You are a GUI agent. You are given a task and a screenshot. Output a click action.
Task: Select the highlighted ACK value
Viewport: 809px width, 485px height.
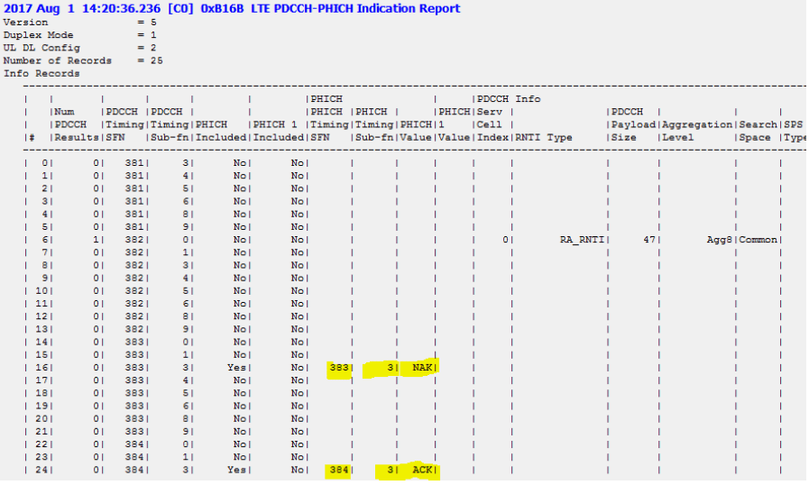point(421,469)
